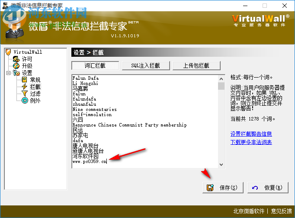The height and width of the screenshot is (218, 295).
Task: Restore word list with 恢复(R) button
Action: coord(268,188)
